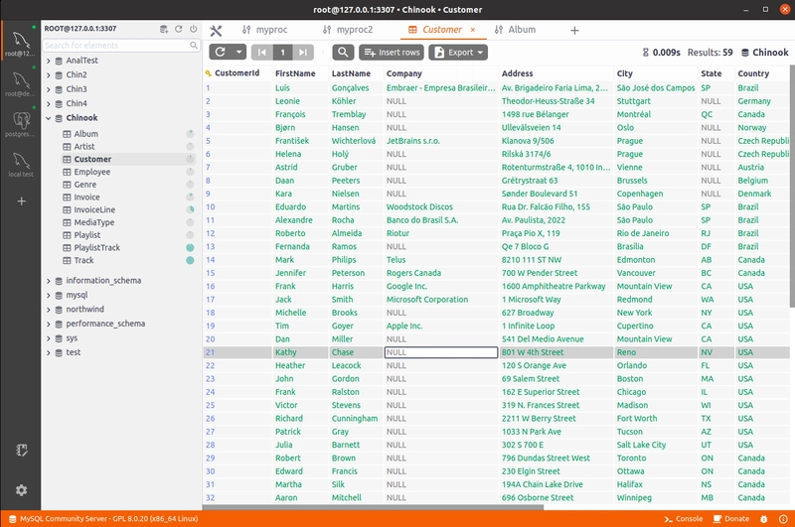
Task: Click the MySQL Community Server status text
Action: coord(108,518)
